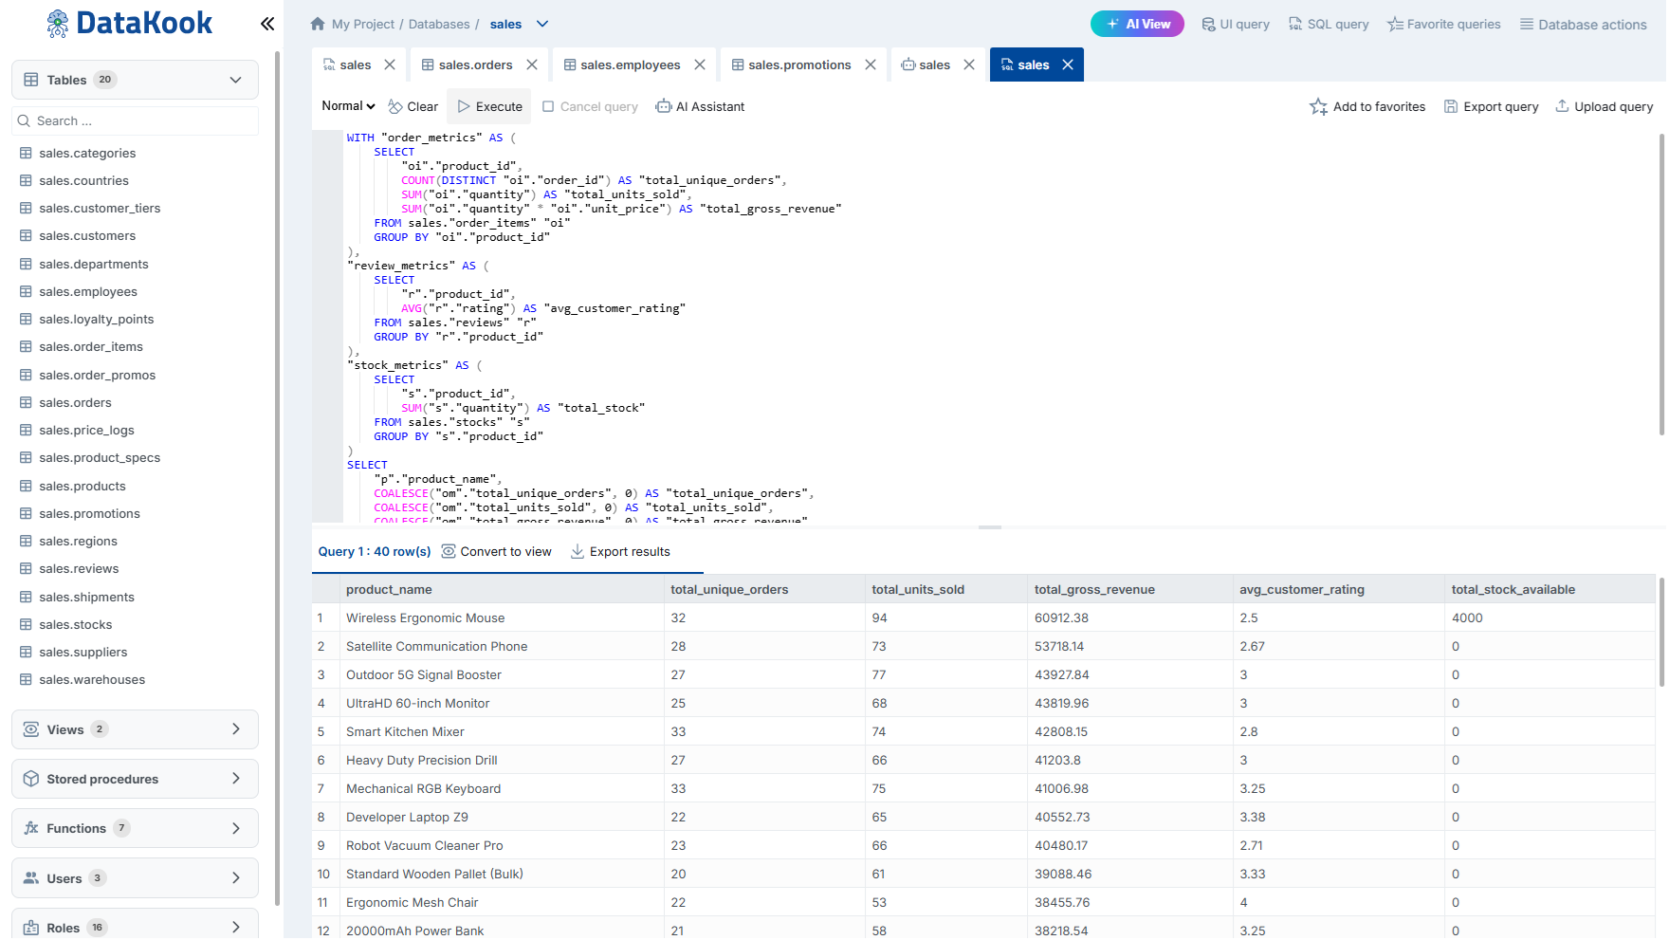Click sales.customers table icon

[26, 235]
